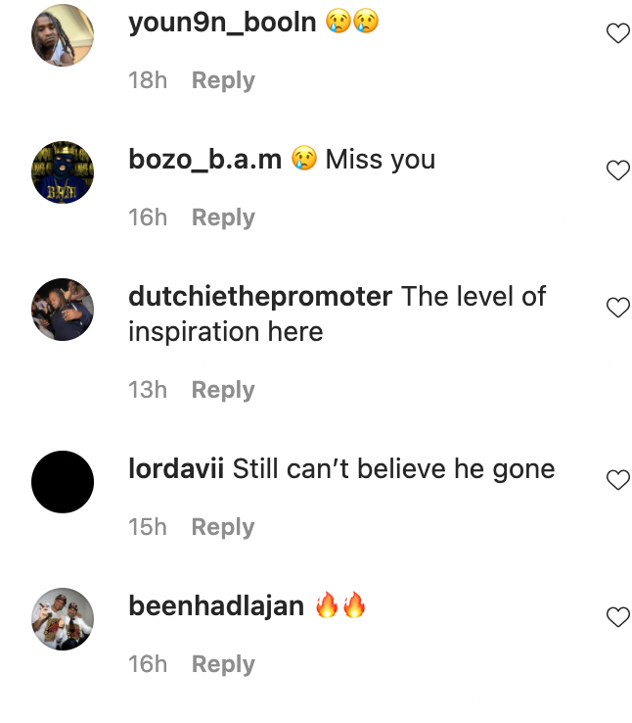Click dutchiethepromoter's profile picture
The image size is (632, 723).
[x=63, y=310]
